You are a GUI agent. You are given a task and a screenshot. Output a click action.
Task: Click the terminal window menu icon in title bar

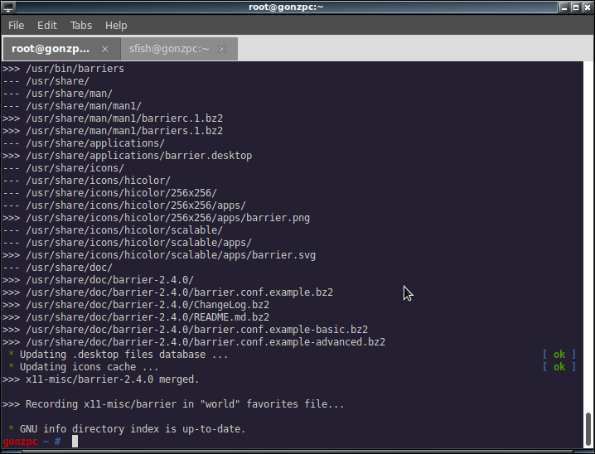pyautogui.click(x=8, y=7)
